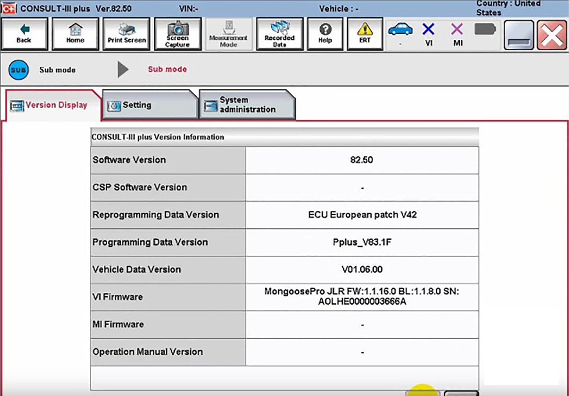This screenshot has height=396, width=569.
Task: Click the MI connection status icon
Action: tap(457, 34)
